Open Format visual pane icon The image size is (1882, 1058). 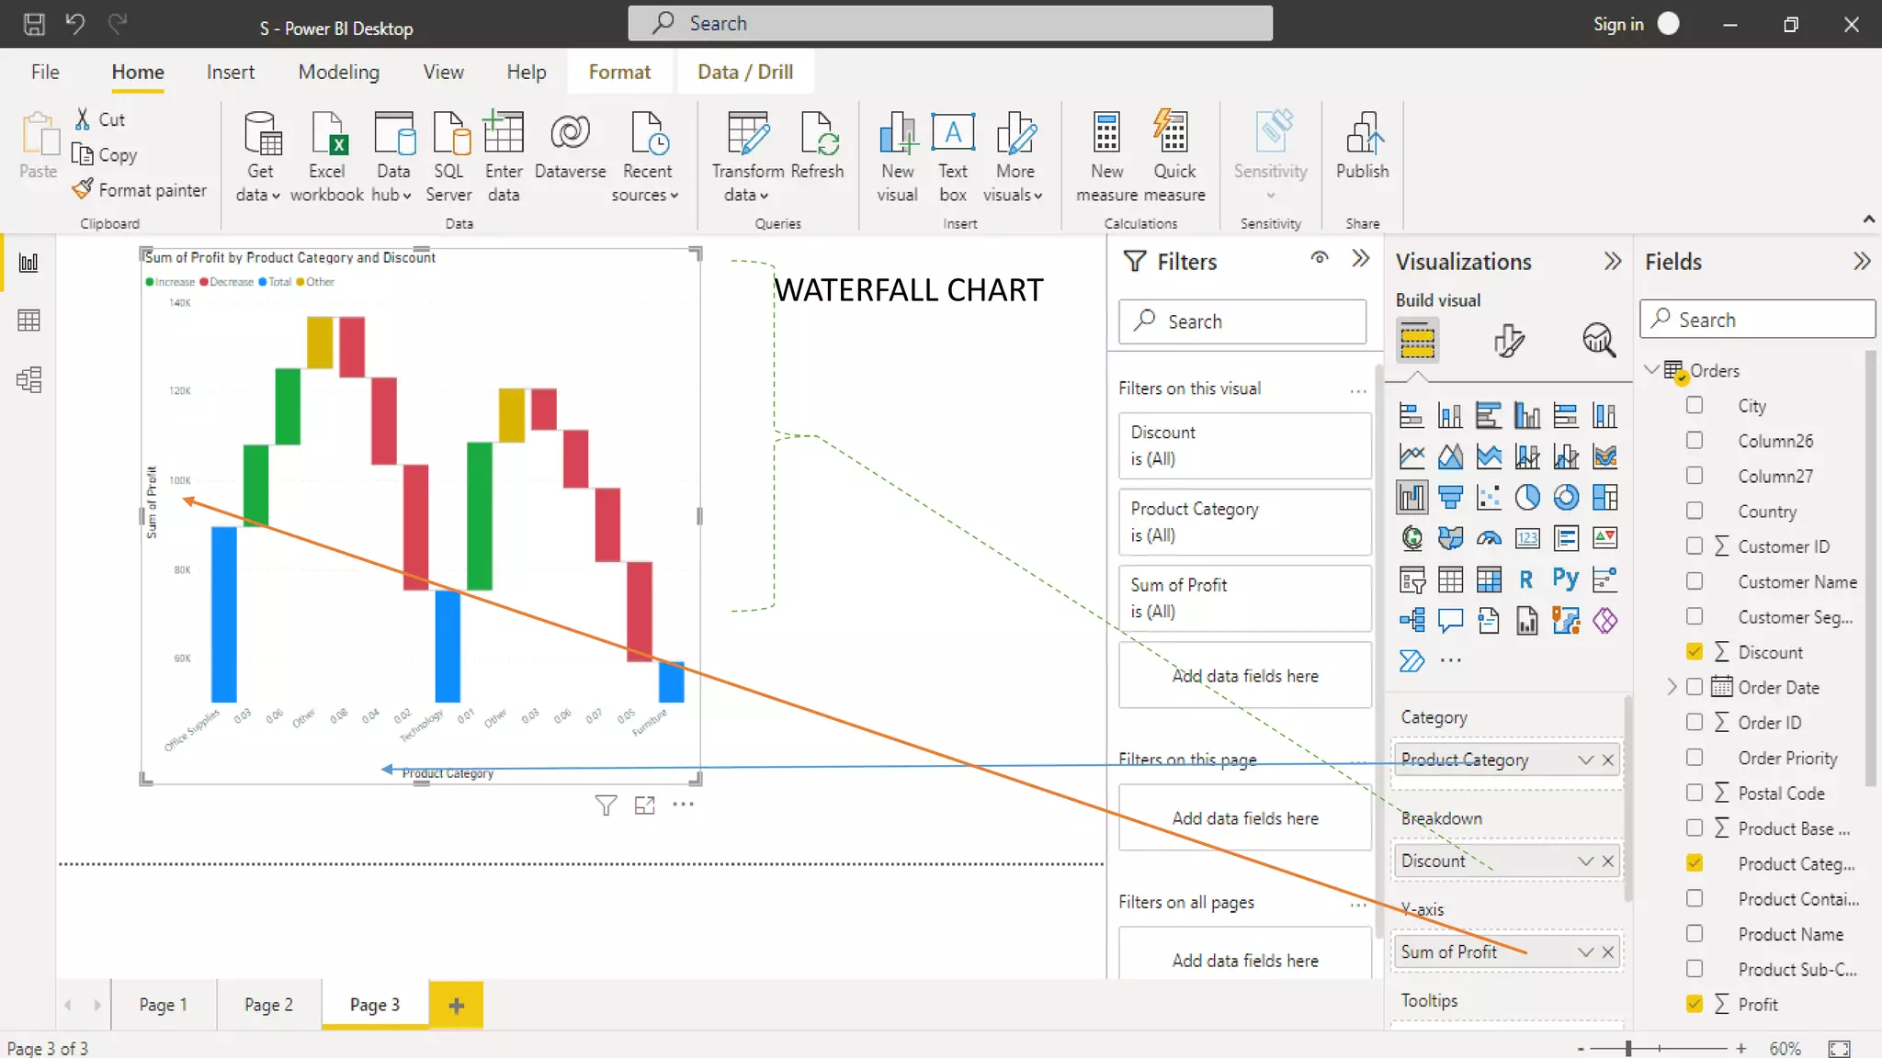point(1508,341)
